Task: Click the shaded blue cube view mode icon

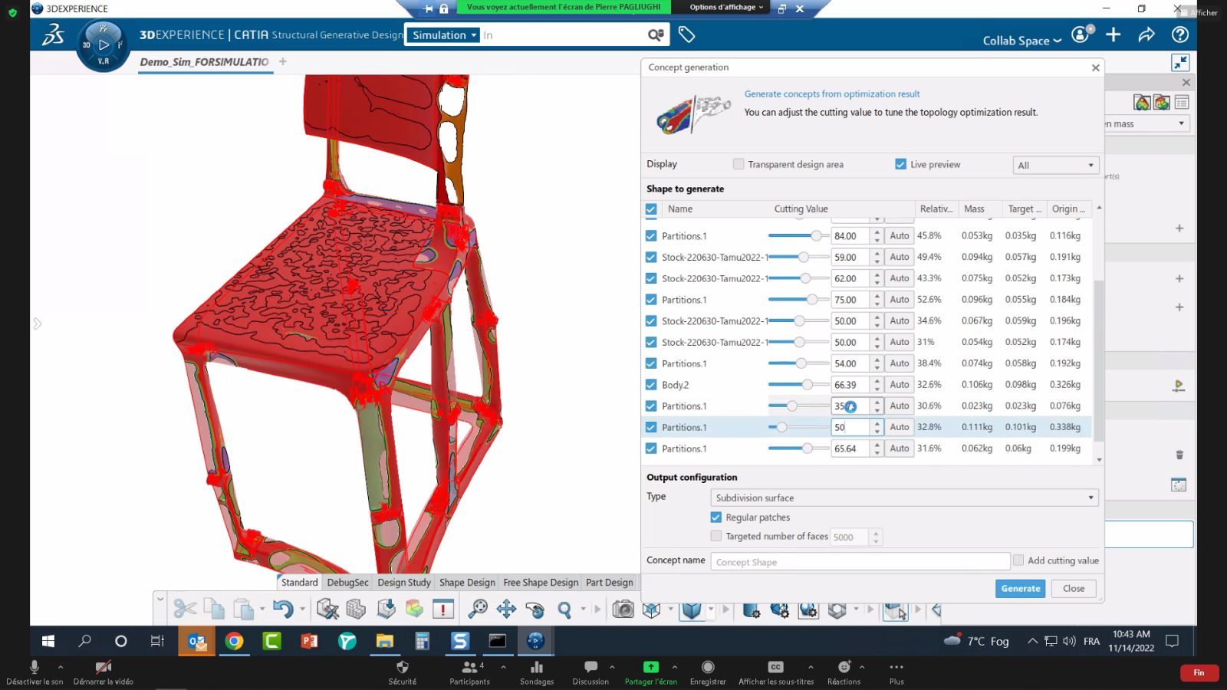Action: (x=692, y=609)
